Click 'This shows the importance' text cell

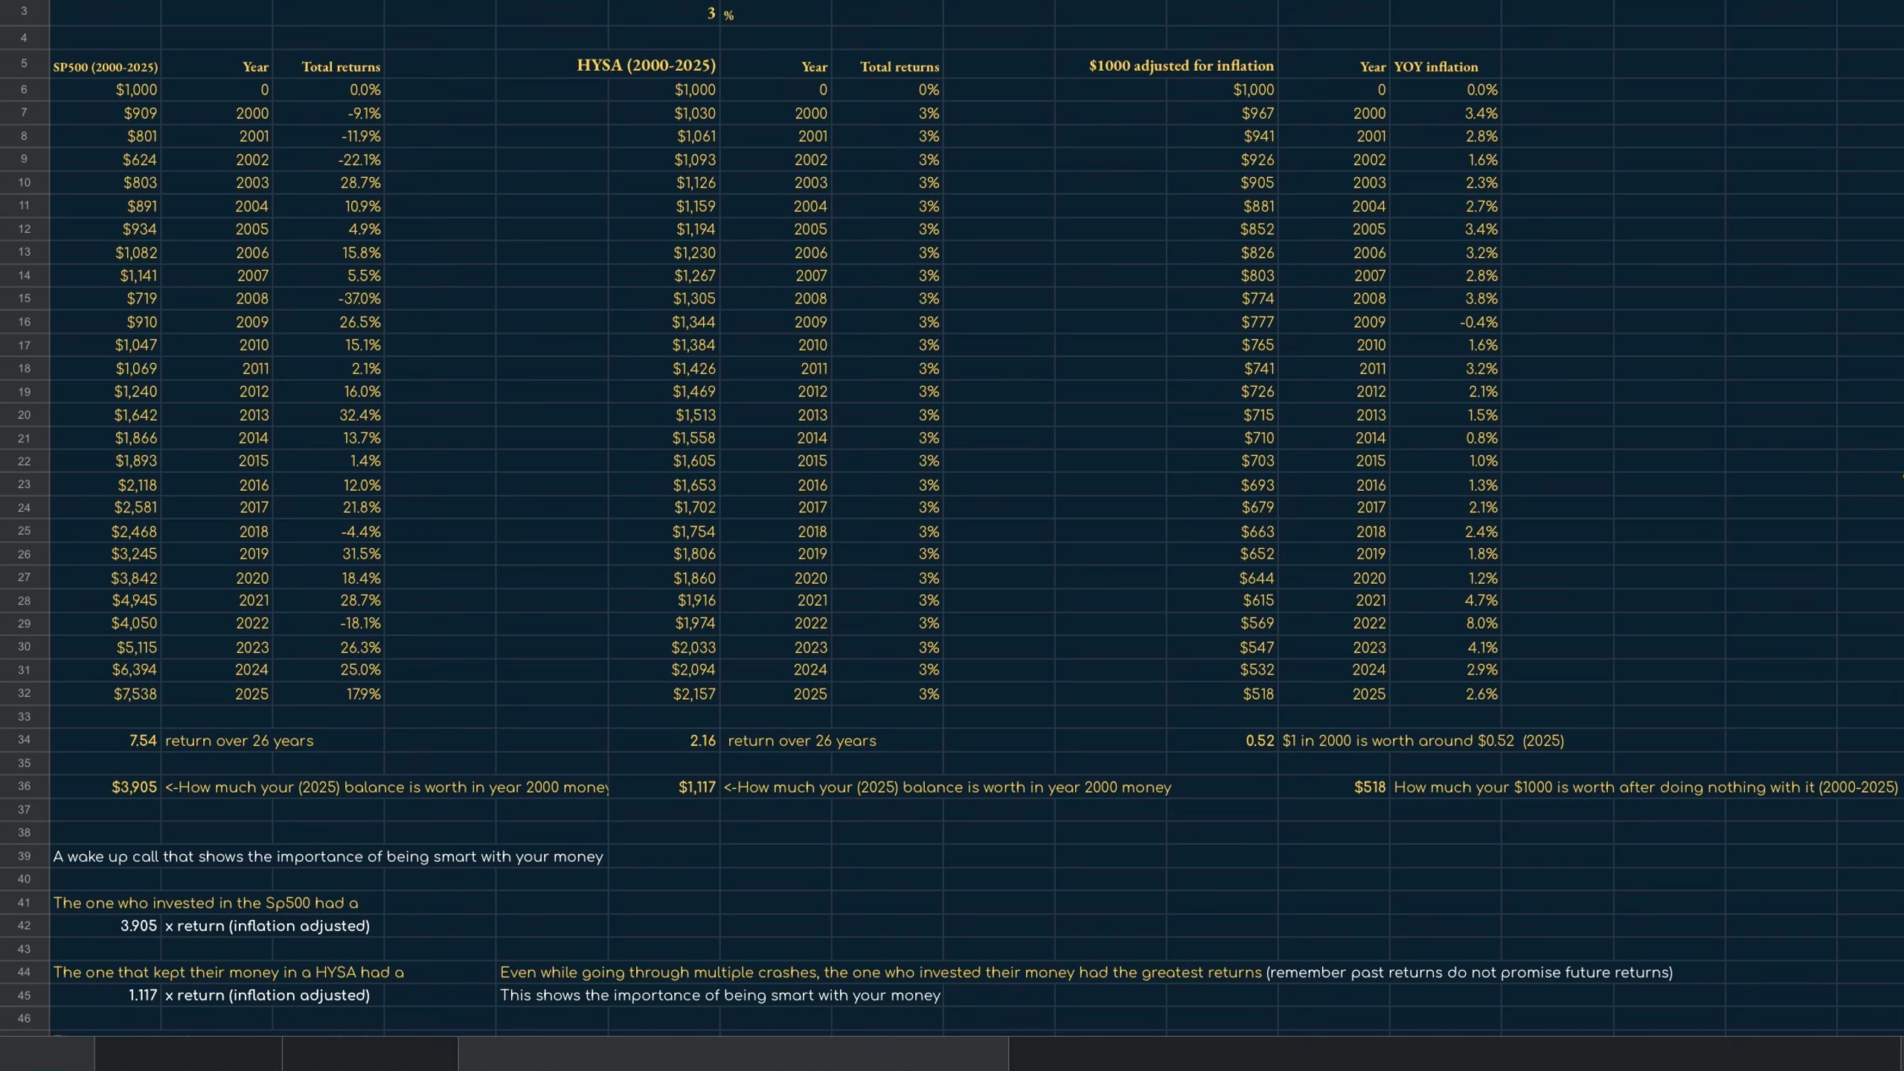720,995
